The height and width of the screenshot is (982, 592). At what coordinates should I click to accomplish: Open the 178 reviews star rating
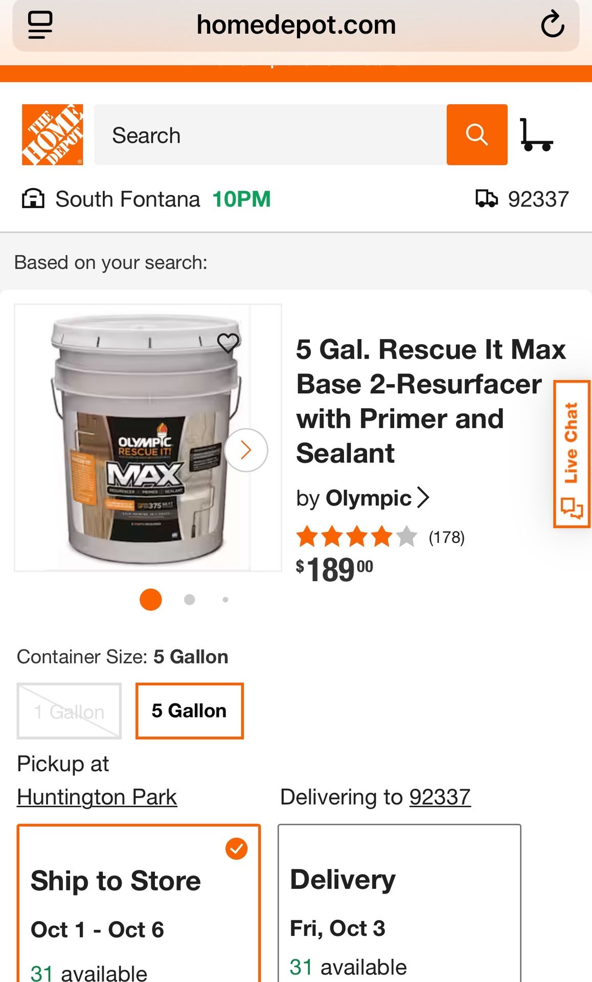click(380, 537)
